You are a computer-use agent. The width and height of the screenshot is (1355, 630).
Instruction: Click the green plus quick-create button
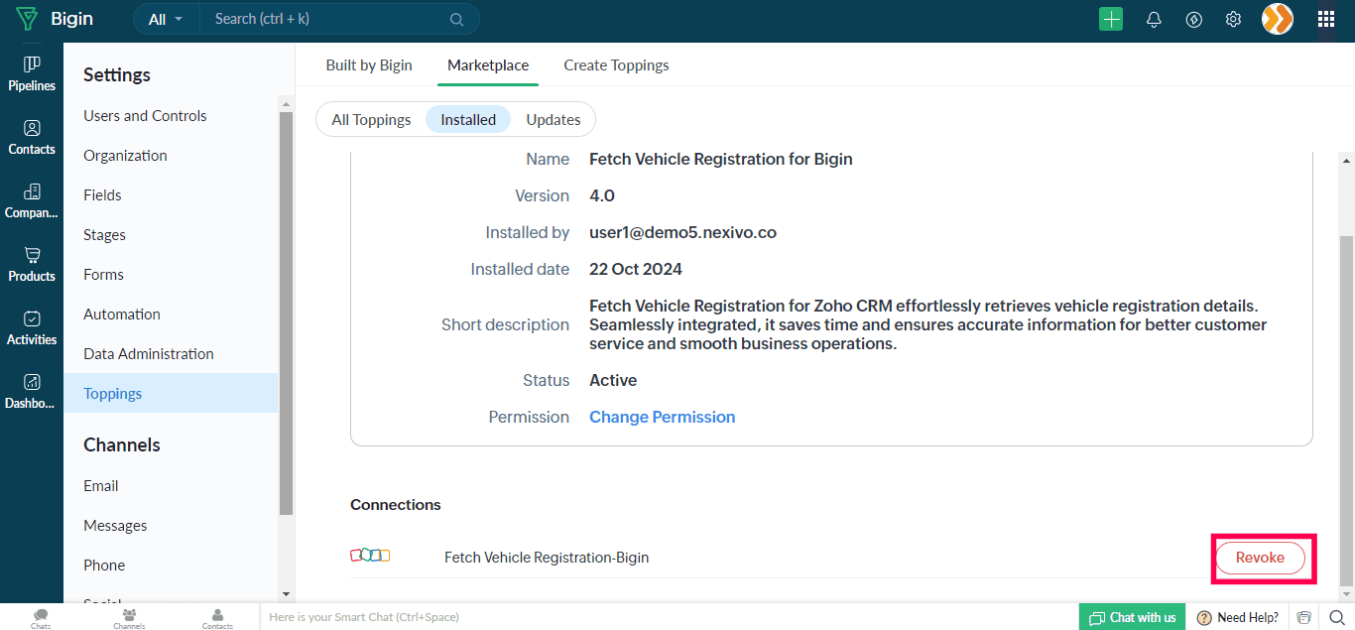(1111, 19)
